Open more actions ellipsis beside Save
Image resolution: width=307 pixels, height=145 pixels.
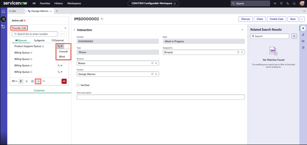(x=302, y=19)
